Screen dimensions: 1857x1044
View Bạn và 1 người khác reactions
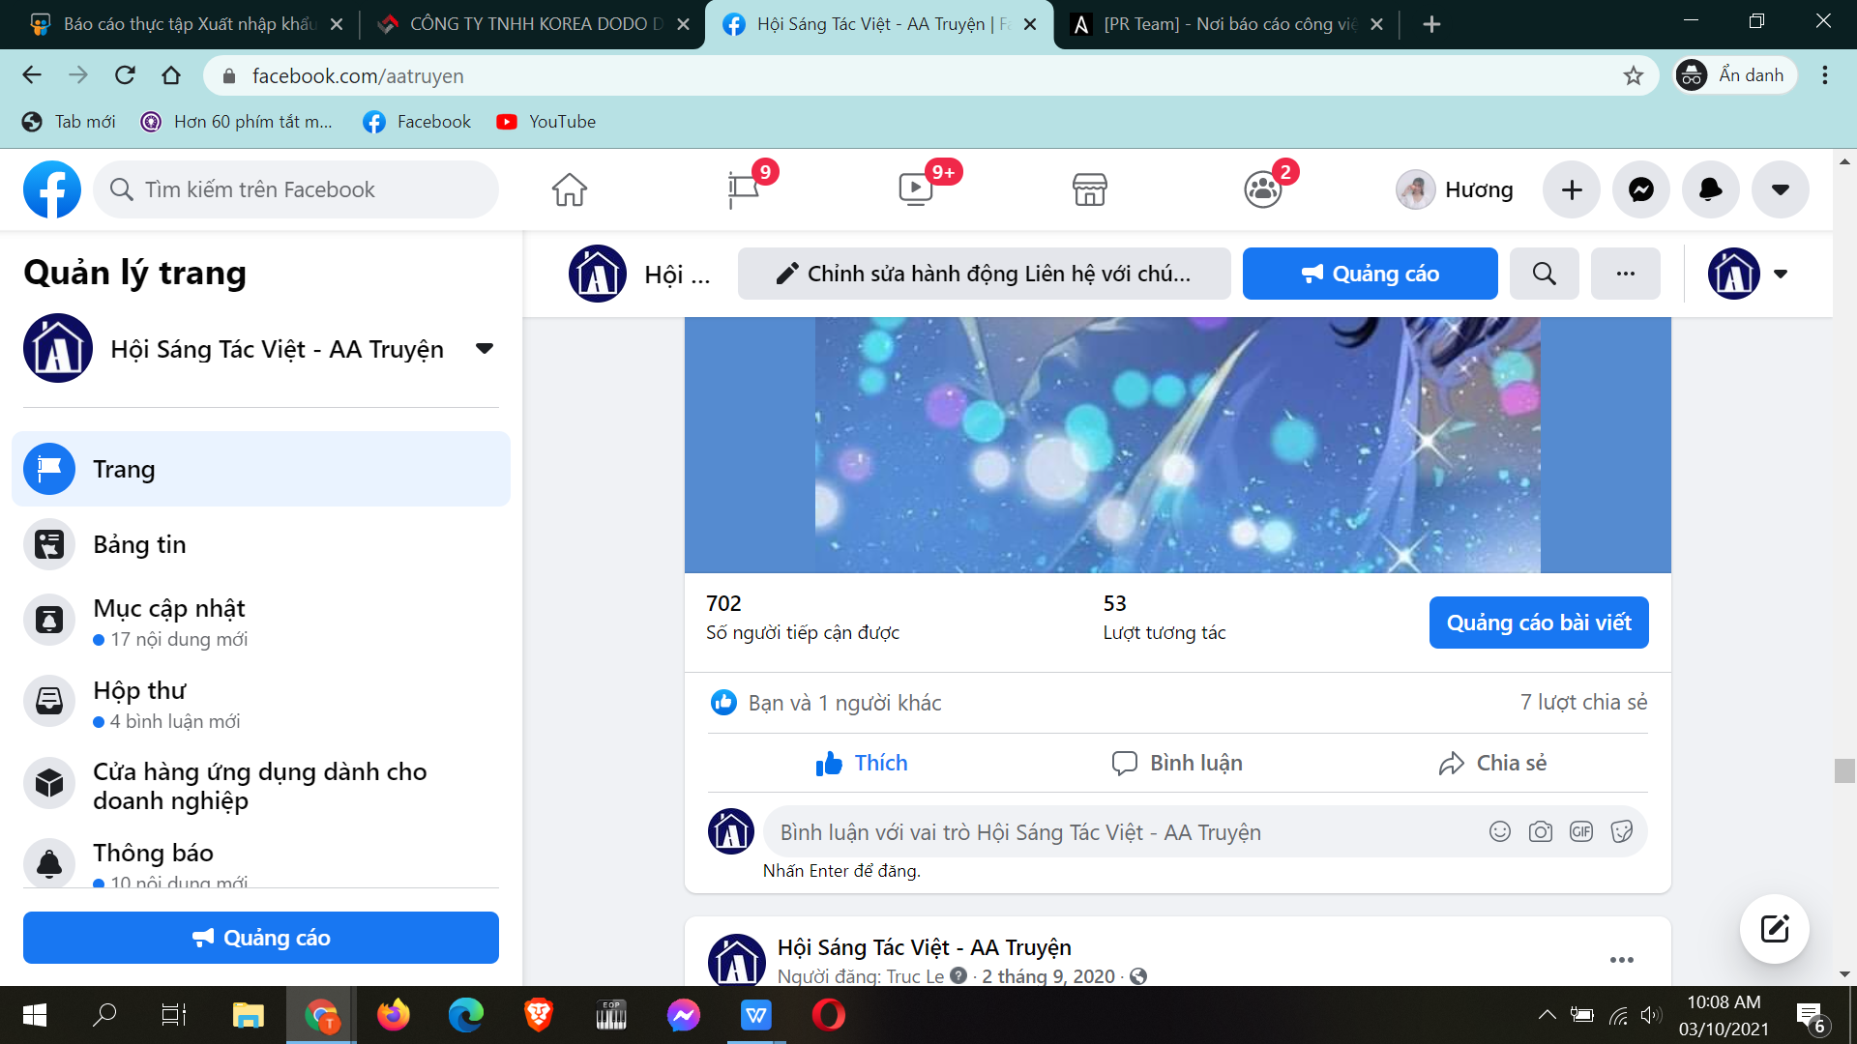(844, 703)
